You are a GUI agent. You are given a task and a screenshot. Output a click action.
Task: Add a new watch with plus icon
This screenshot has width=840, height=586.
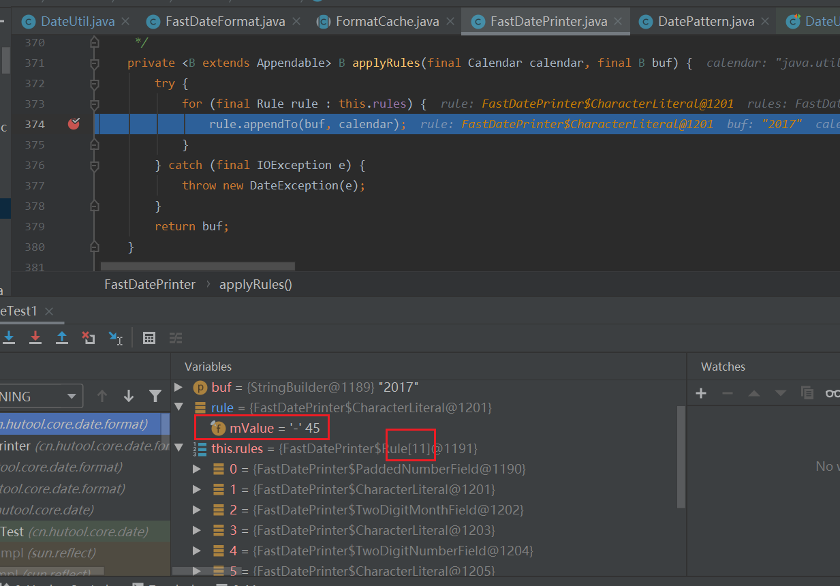(x=700, y=393)
